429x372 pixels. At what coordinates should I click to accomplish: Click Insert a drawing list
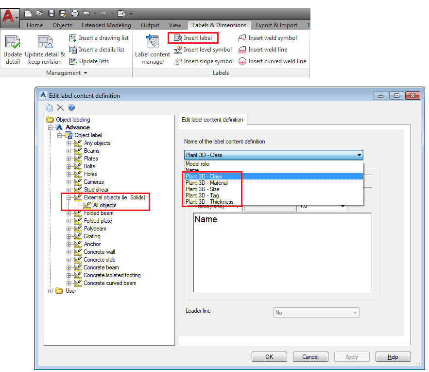point(99,38)
